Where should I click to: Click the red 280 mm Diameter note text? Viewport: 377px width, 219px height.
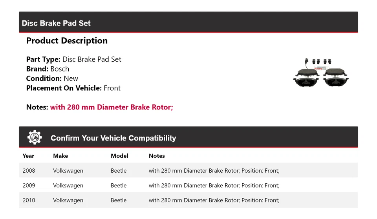112,107
